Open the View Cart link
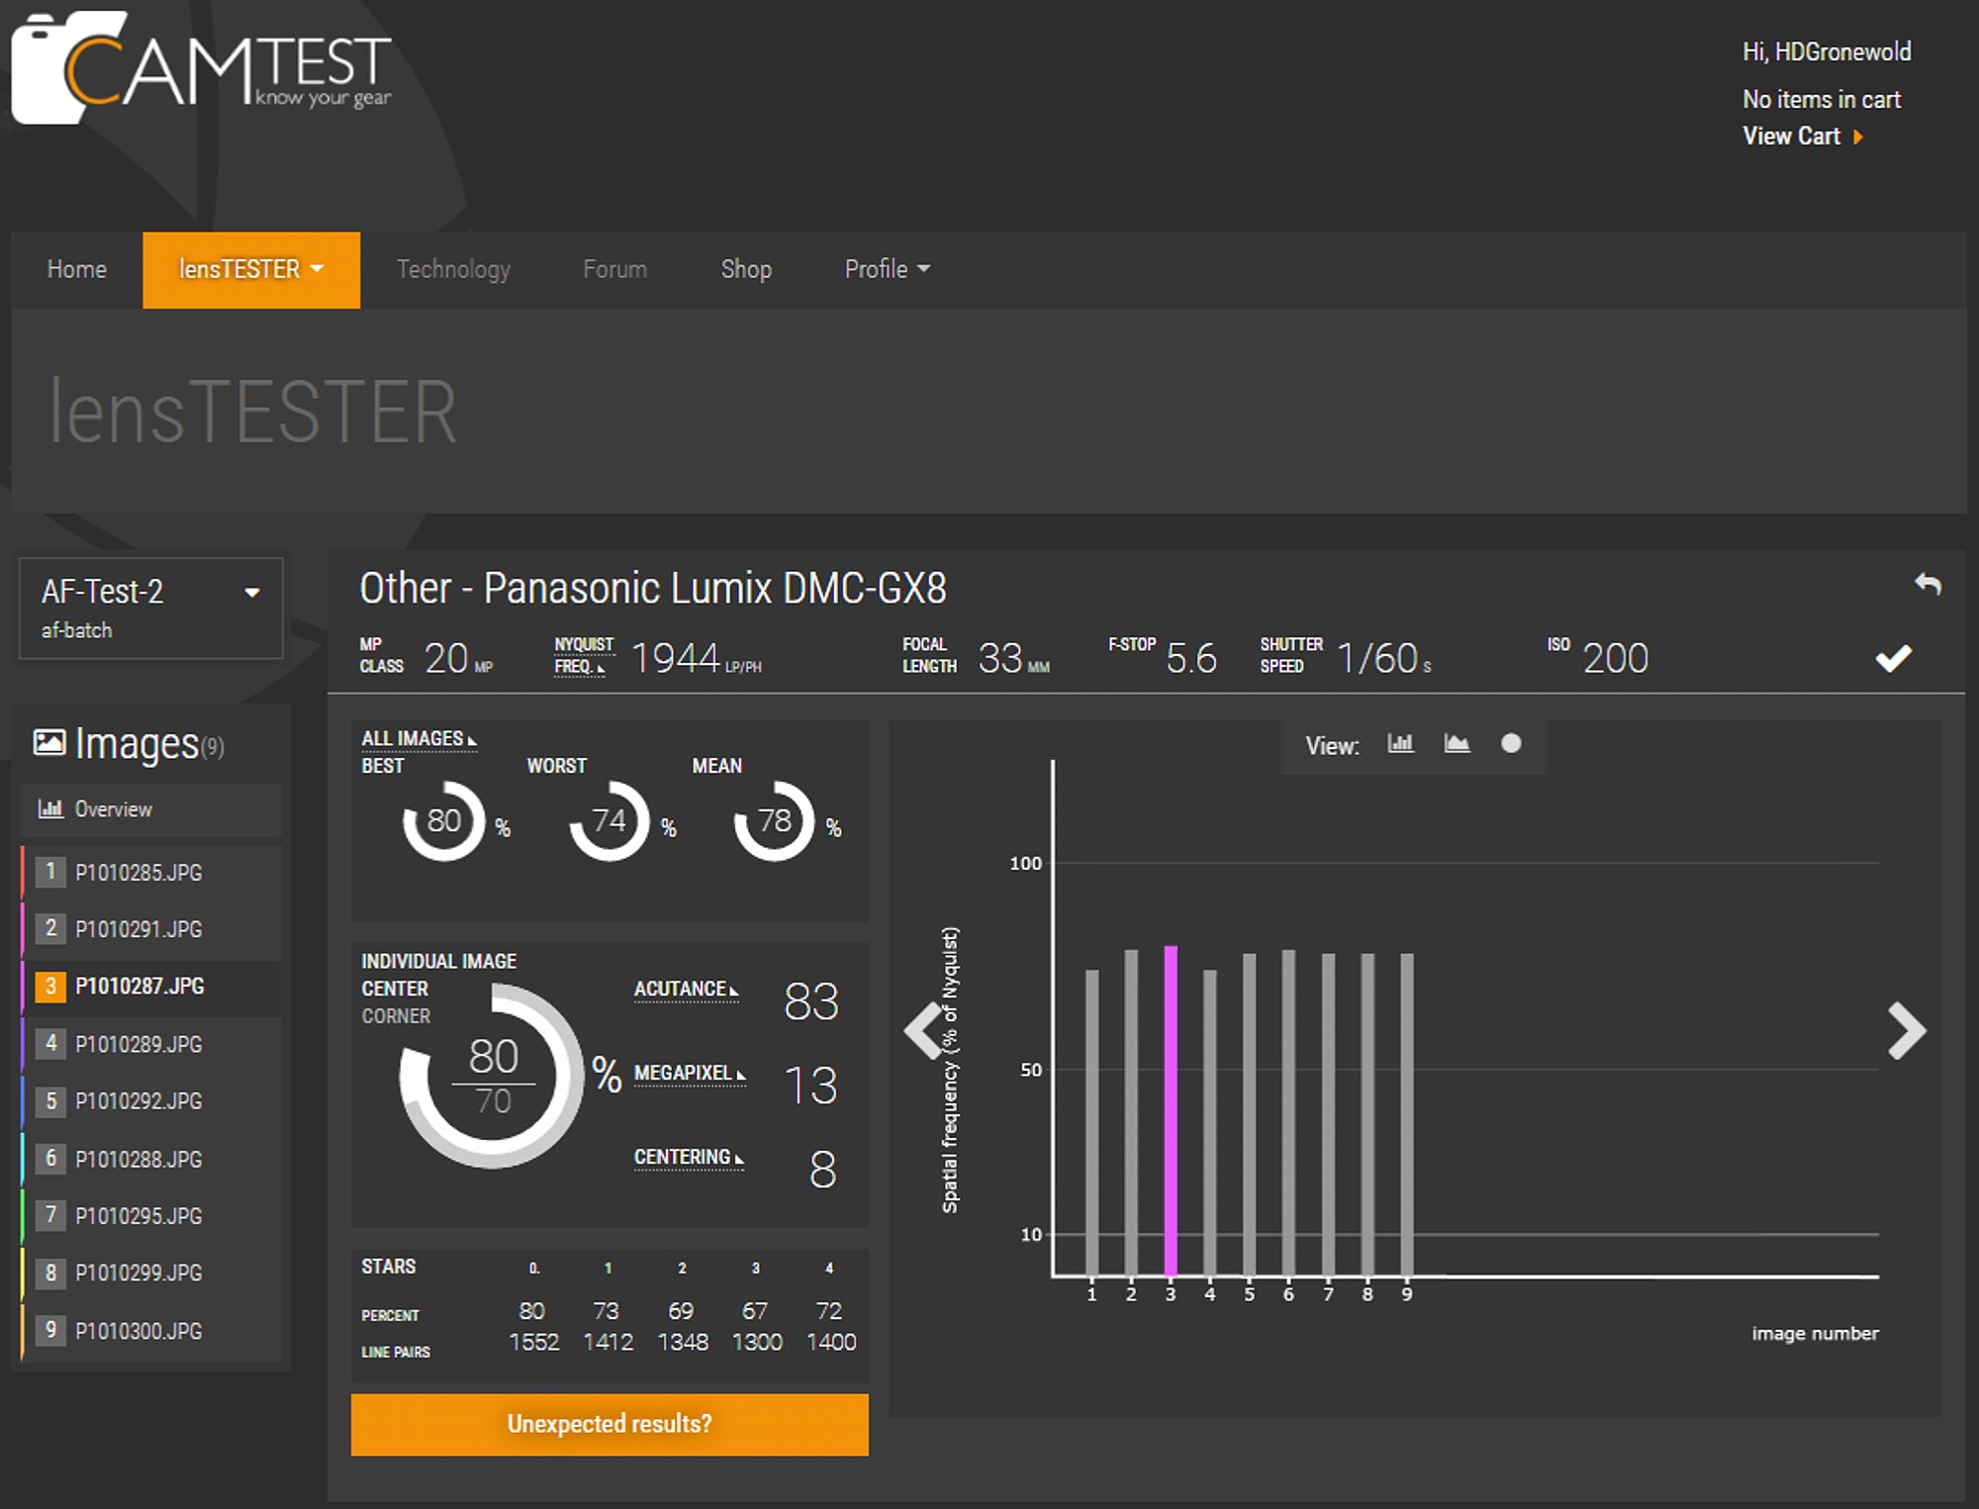Image resolution: width=1979 pixels, height=1509 pixels. point(1791,137)
